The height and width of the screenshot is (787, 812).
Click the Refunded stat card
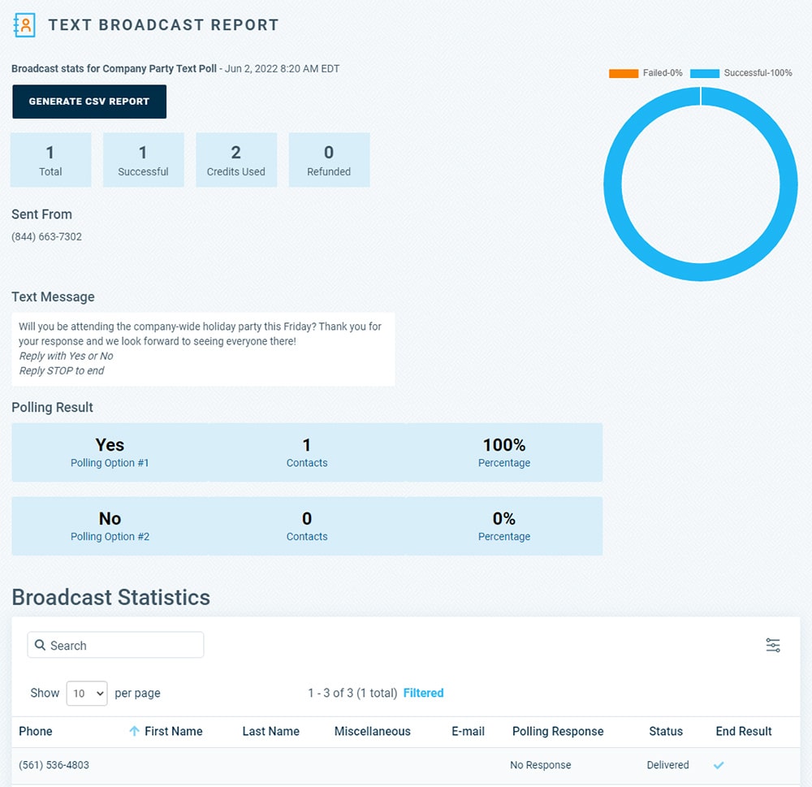click(x=329, y=159)
